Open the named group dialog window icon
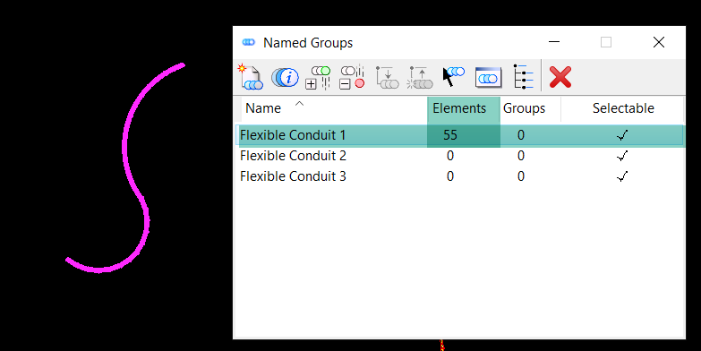 pos(488,77)
